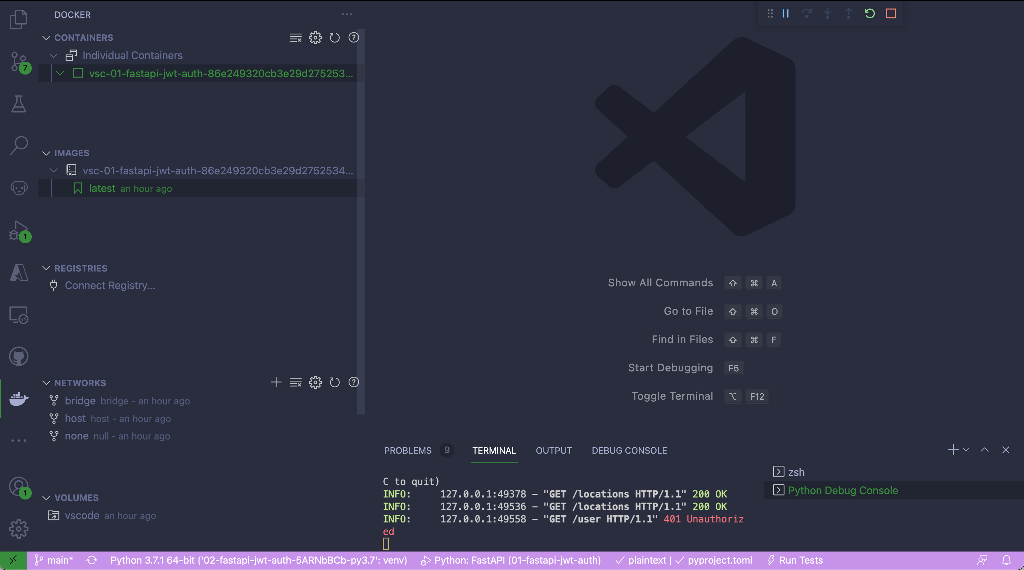Open the DEBUG CONSOLE tab

click(x=629, y=451)
